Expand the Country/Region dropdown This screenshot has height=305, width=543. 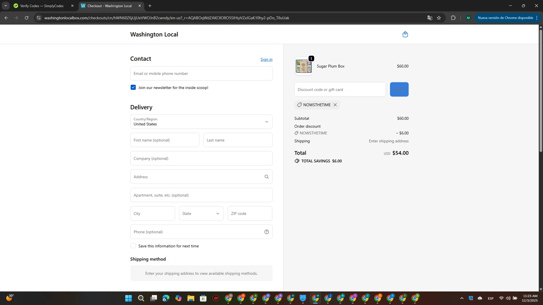[x=201, y=122]
